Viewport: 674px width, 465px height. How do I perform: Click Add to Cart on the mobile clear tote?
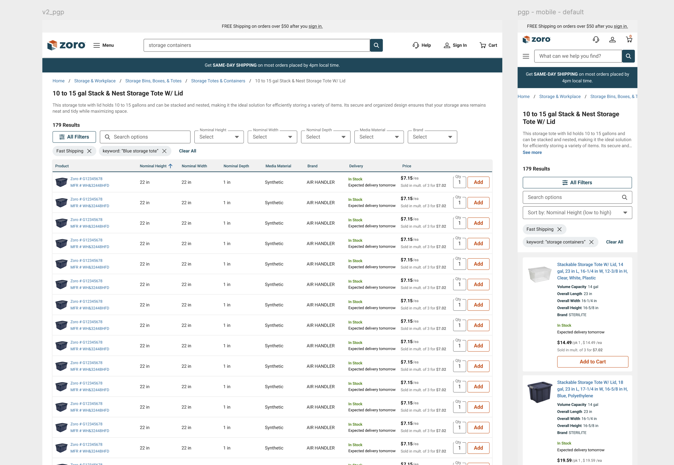[x=593, y=362]
